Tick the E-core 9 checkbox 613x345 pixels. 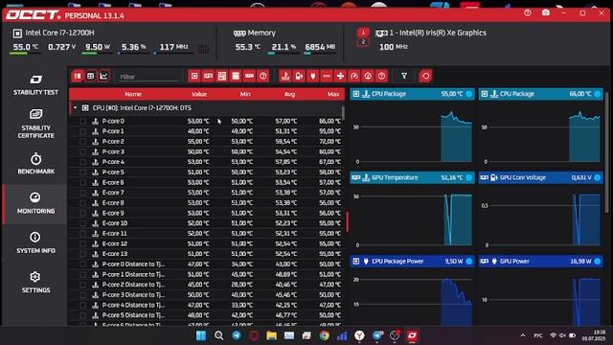pos(82,213)
